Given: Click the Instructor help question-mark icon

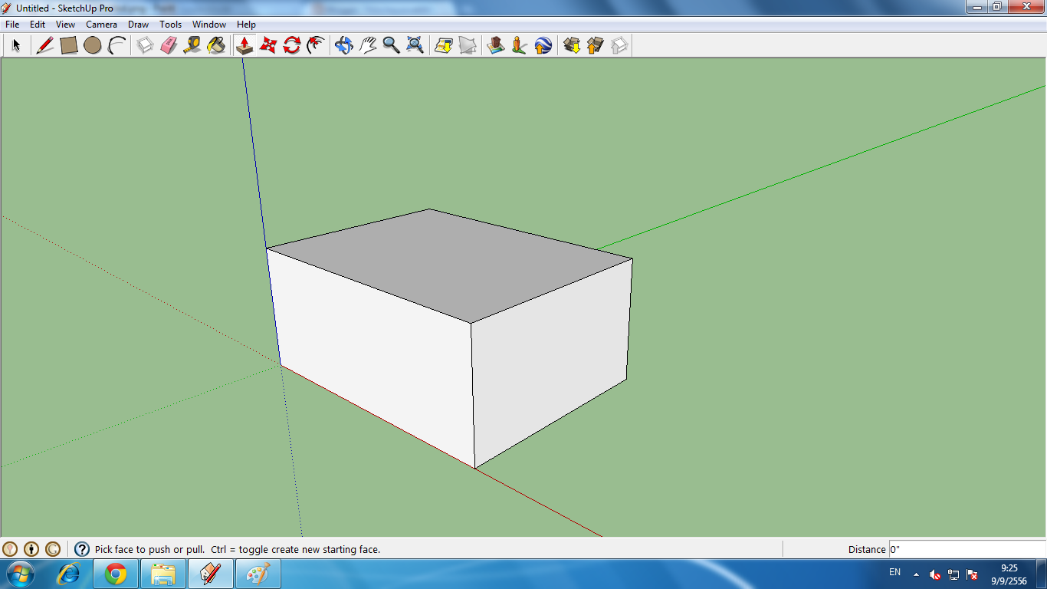Looking at the screenshot, I should (82, 549).
